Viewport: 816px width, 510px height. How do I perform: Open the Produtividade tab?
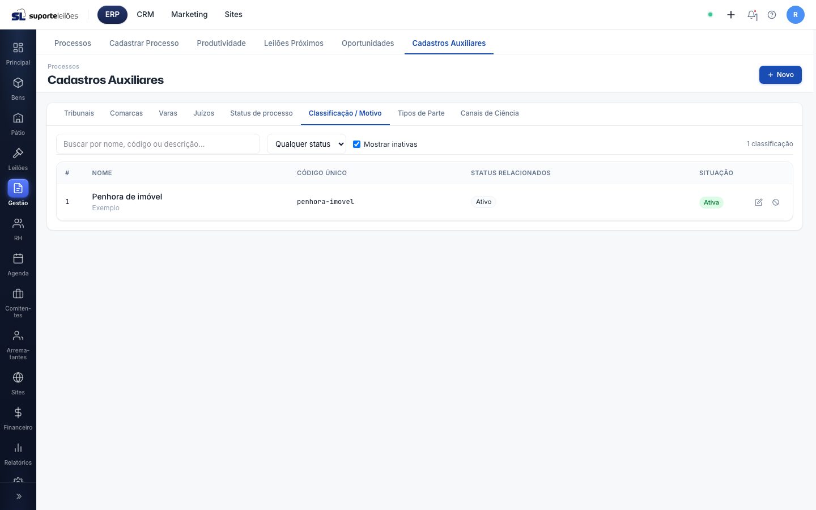point(222,43)
